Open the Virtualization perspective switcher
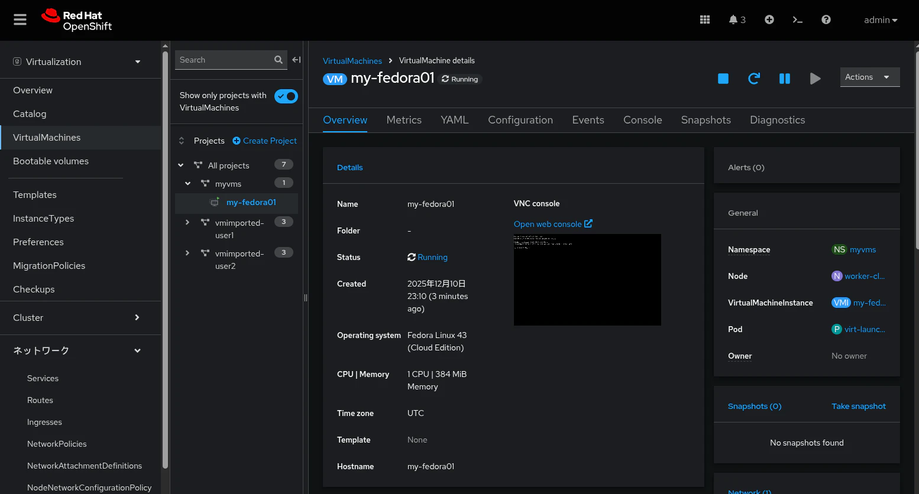Screen dimensions: 919x494 [77, 61]
